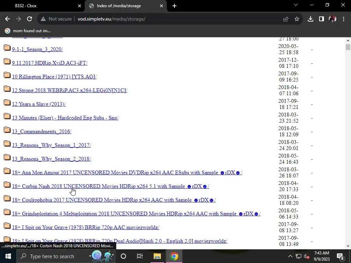Click the scrollbar down arrow
Viewport: 351px width, 263px height.
tap(348, 246)
